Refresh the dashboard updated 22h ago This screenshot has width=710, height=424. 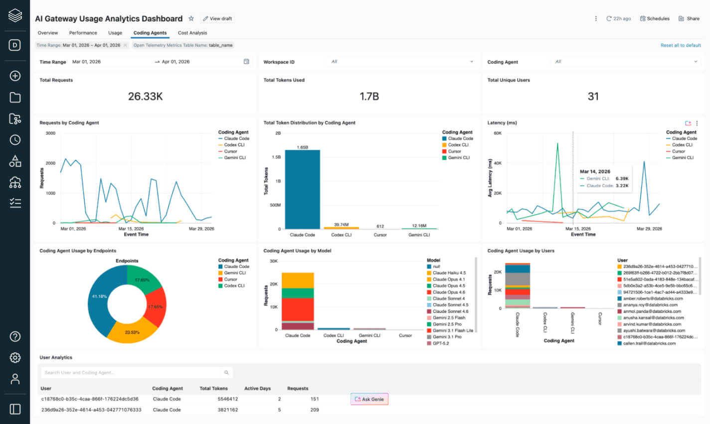click(x=618, y=18)
